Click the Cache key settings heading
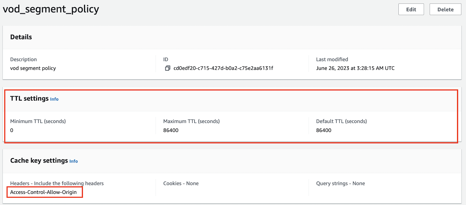Viewport: 466px width, 205px height. (x=39, y=161)
